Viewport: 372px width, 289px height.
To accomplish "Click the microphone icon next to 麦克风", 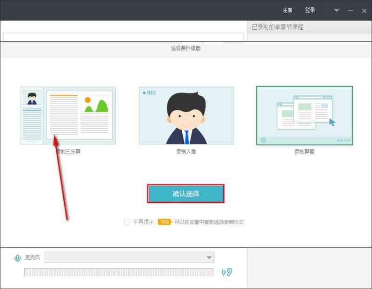I will tap(18, 257).
